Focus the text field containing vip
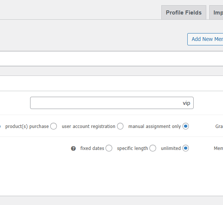The image size is (223, 205). tap(111, 103)
